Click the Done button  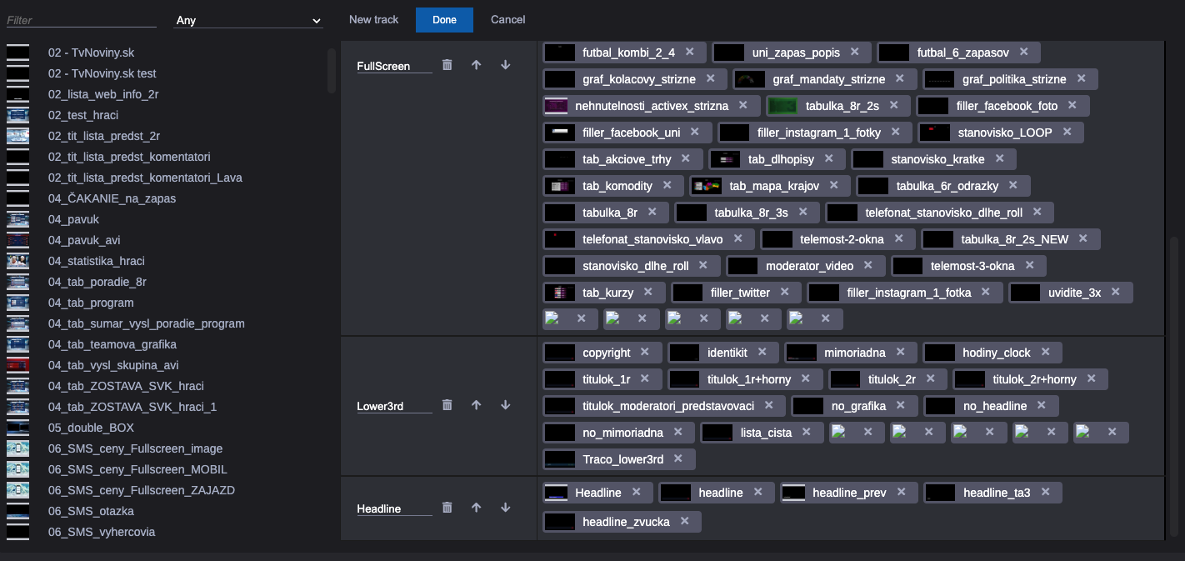coord(444,20)
